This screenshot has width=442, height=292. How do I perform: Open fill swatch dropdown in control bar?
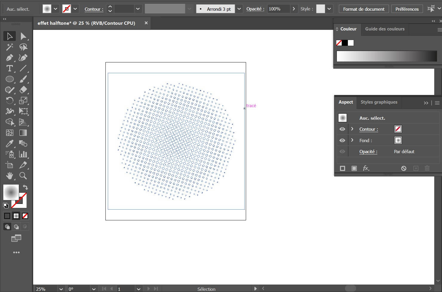pyautogui.click(x=56, y=9)
